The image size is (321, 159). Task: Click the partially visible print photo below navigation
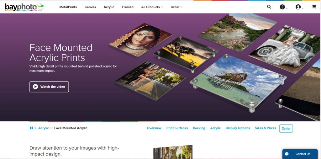pos(173,152)
